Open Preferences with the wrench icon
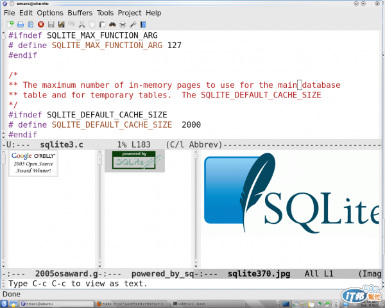The height and width of the screenshot is (308, 385). point(133,24)
